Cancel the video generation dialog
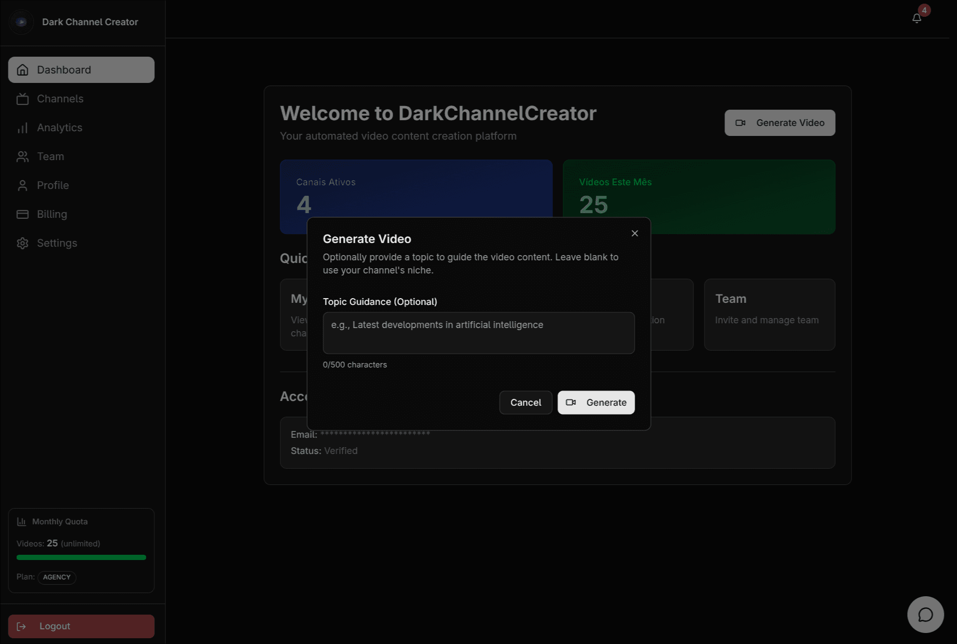The image size is (957, 644). tap(525, 403)
